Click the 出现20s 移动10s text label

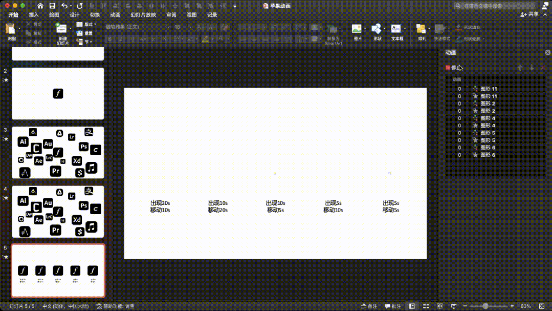tap(160, 206)
